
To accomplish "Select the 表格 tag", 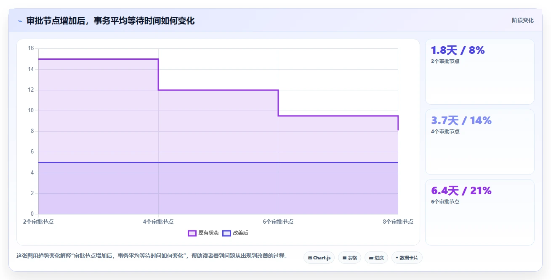I will (x=349, y=258).
